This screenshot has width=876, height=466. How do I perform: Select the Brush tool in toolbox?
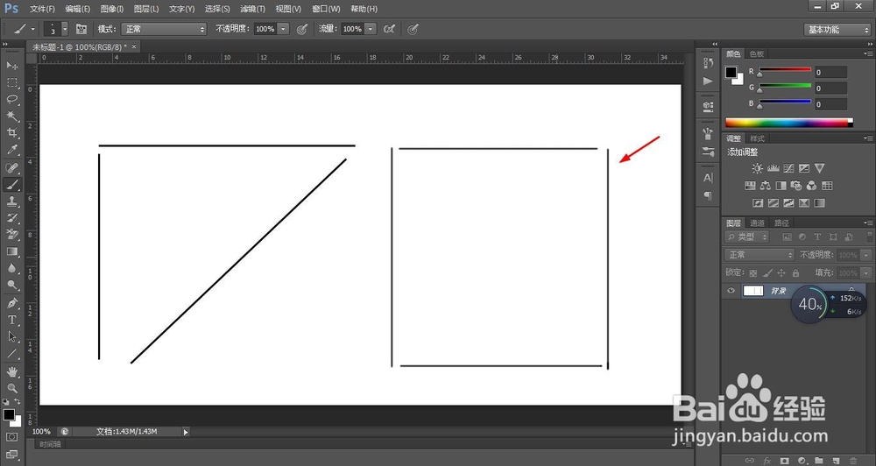[x=11, y=185]
